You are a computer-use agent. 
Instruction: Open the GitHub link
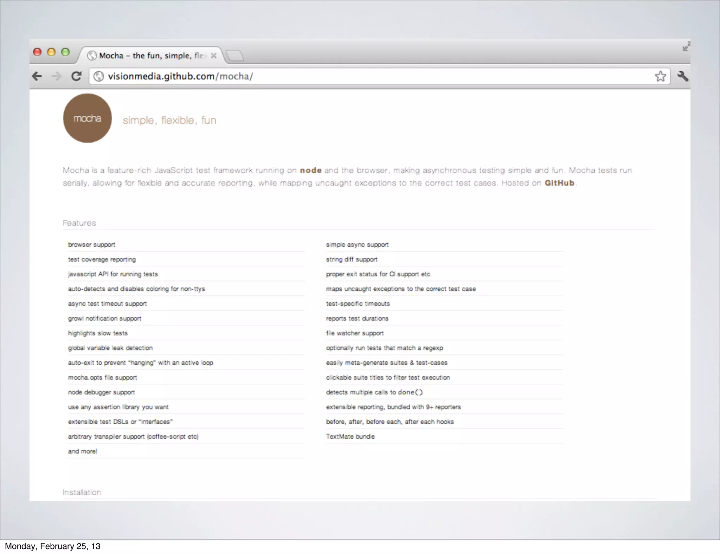point(559,183)
